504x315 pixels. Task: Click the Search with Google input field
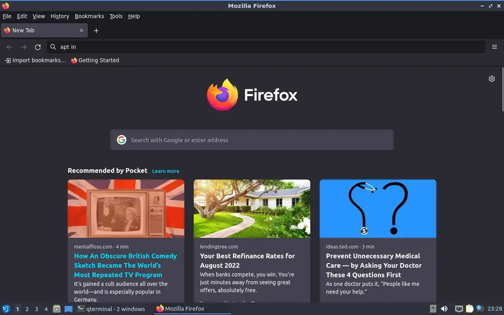tap(252, 140)
